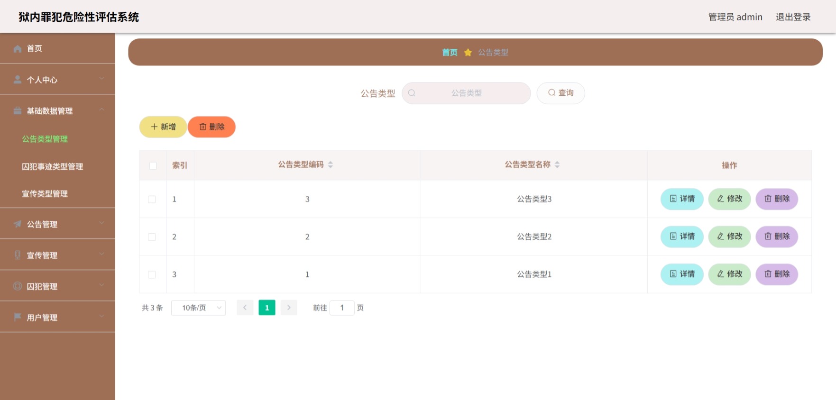Click the 查询 search button

[560, 93]
